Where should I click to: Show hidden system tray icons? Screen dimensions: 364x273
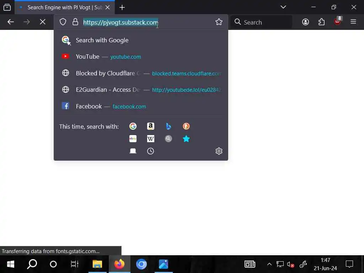click(269, 264)
